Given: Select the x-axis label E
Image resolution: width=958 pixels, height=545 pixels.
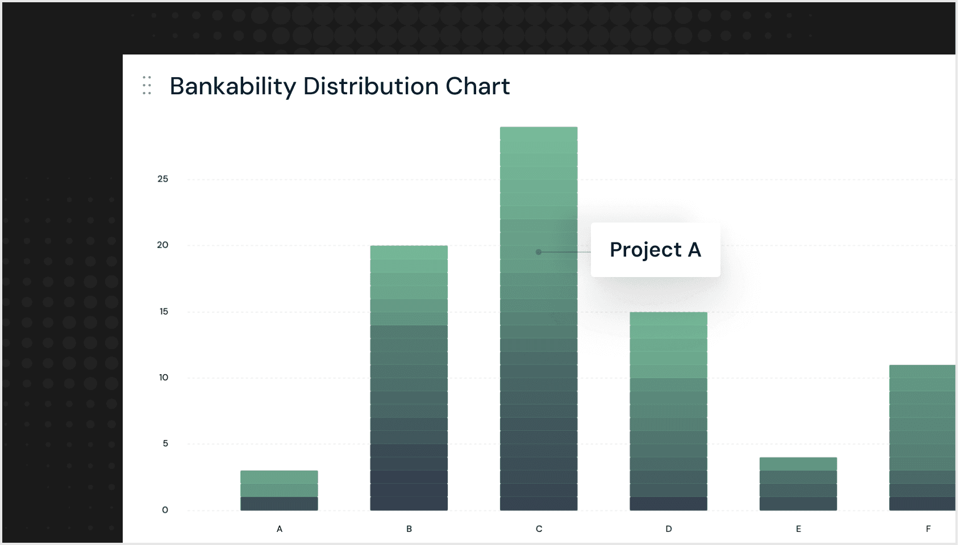Looking at the screenshot, I should [798, 529].
